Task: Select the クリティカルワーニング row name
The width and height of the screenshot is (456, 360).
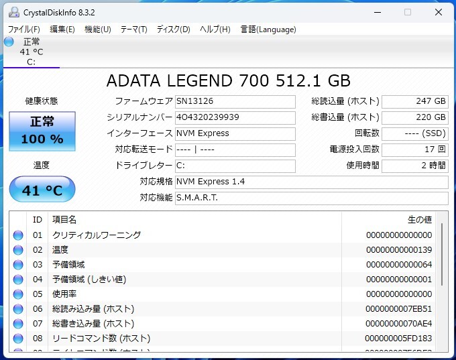Action: point(97,235)
